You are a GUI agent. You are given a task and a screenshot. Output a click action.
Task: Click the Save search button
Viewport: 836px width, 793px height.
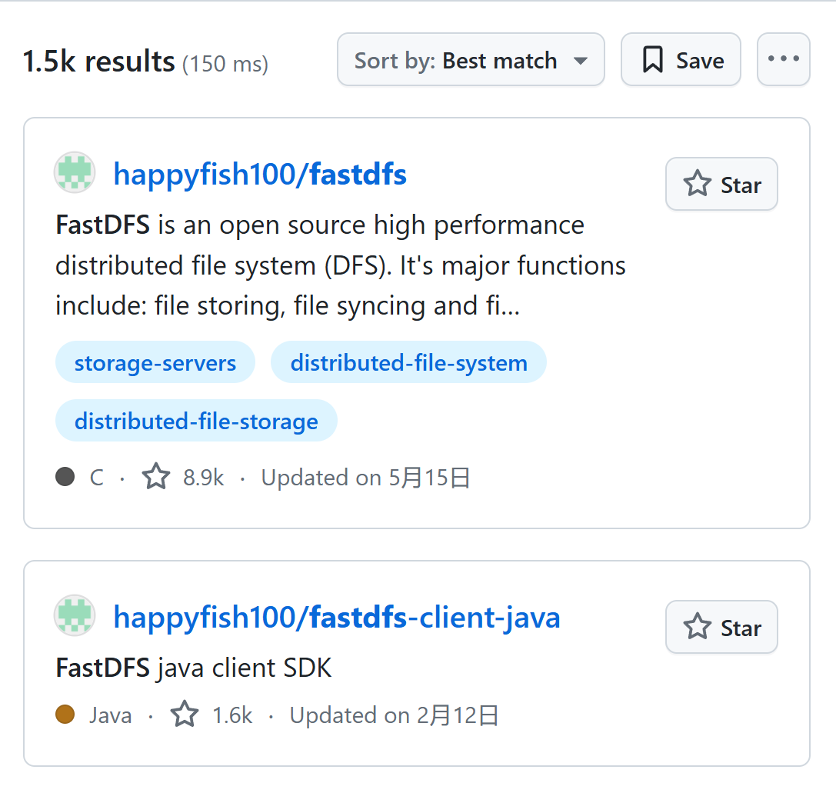(x=681, y=59)
